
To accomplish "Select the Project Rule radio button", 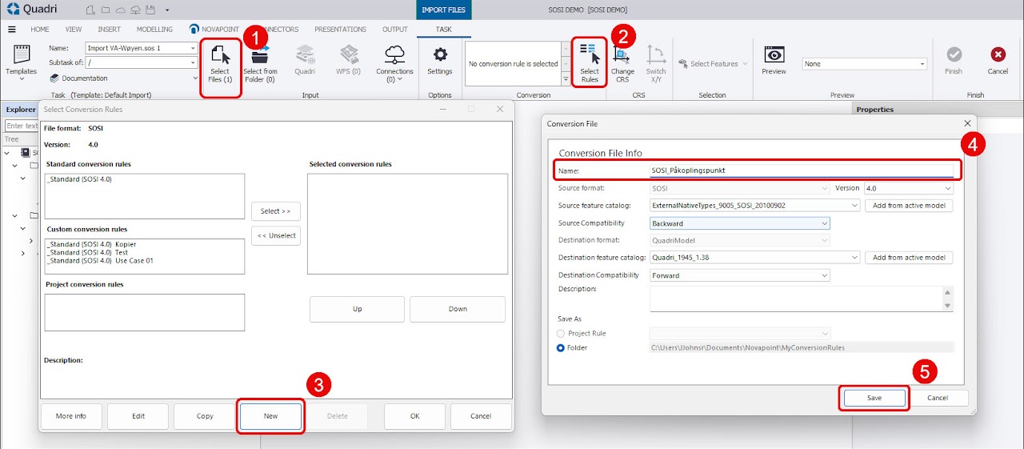I will [x=561, y=333].
